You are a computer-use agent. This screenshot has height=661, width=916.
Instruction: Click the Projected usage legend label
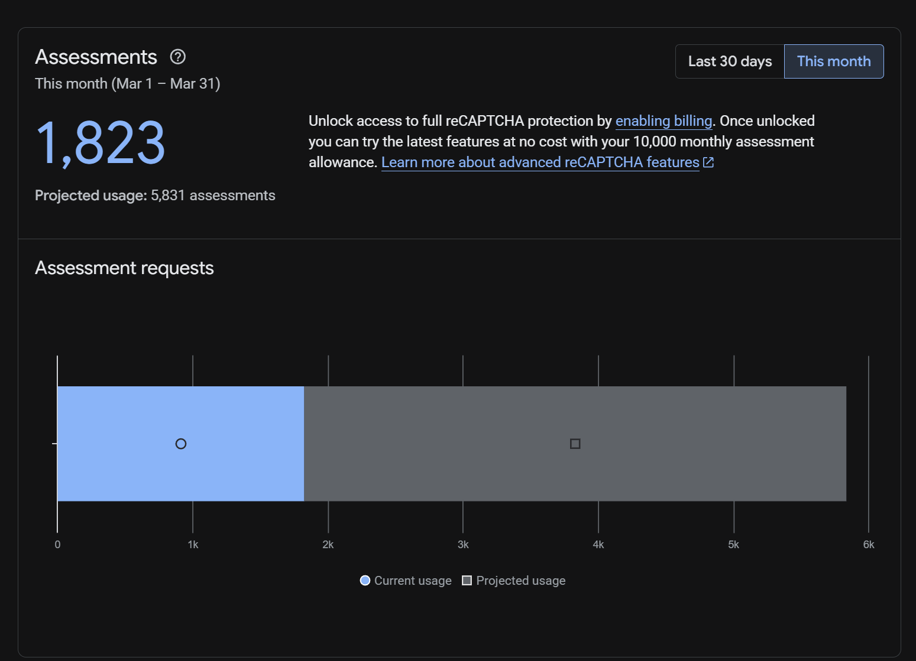[520, 581]
